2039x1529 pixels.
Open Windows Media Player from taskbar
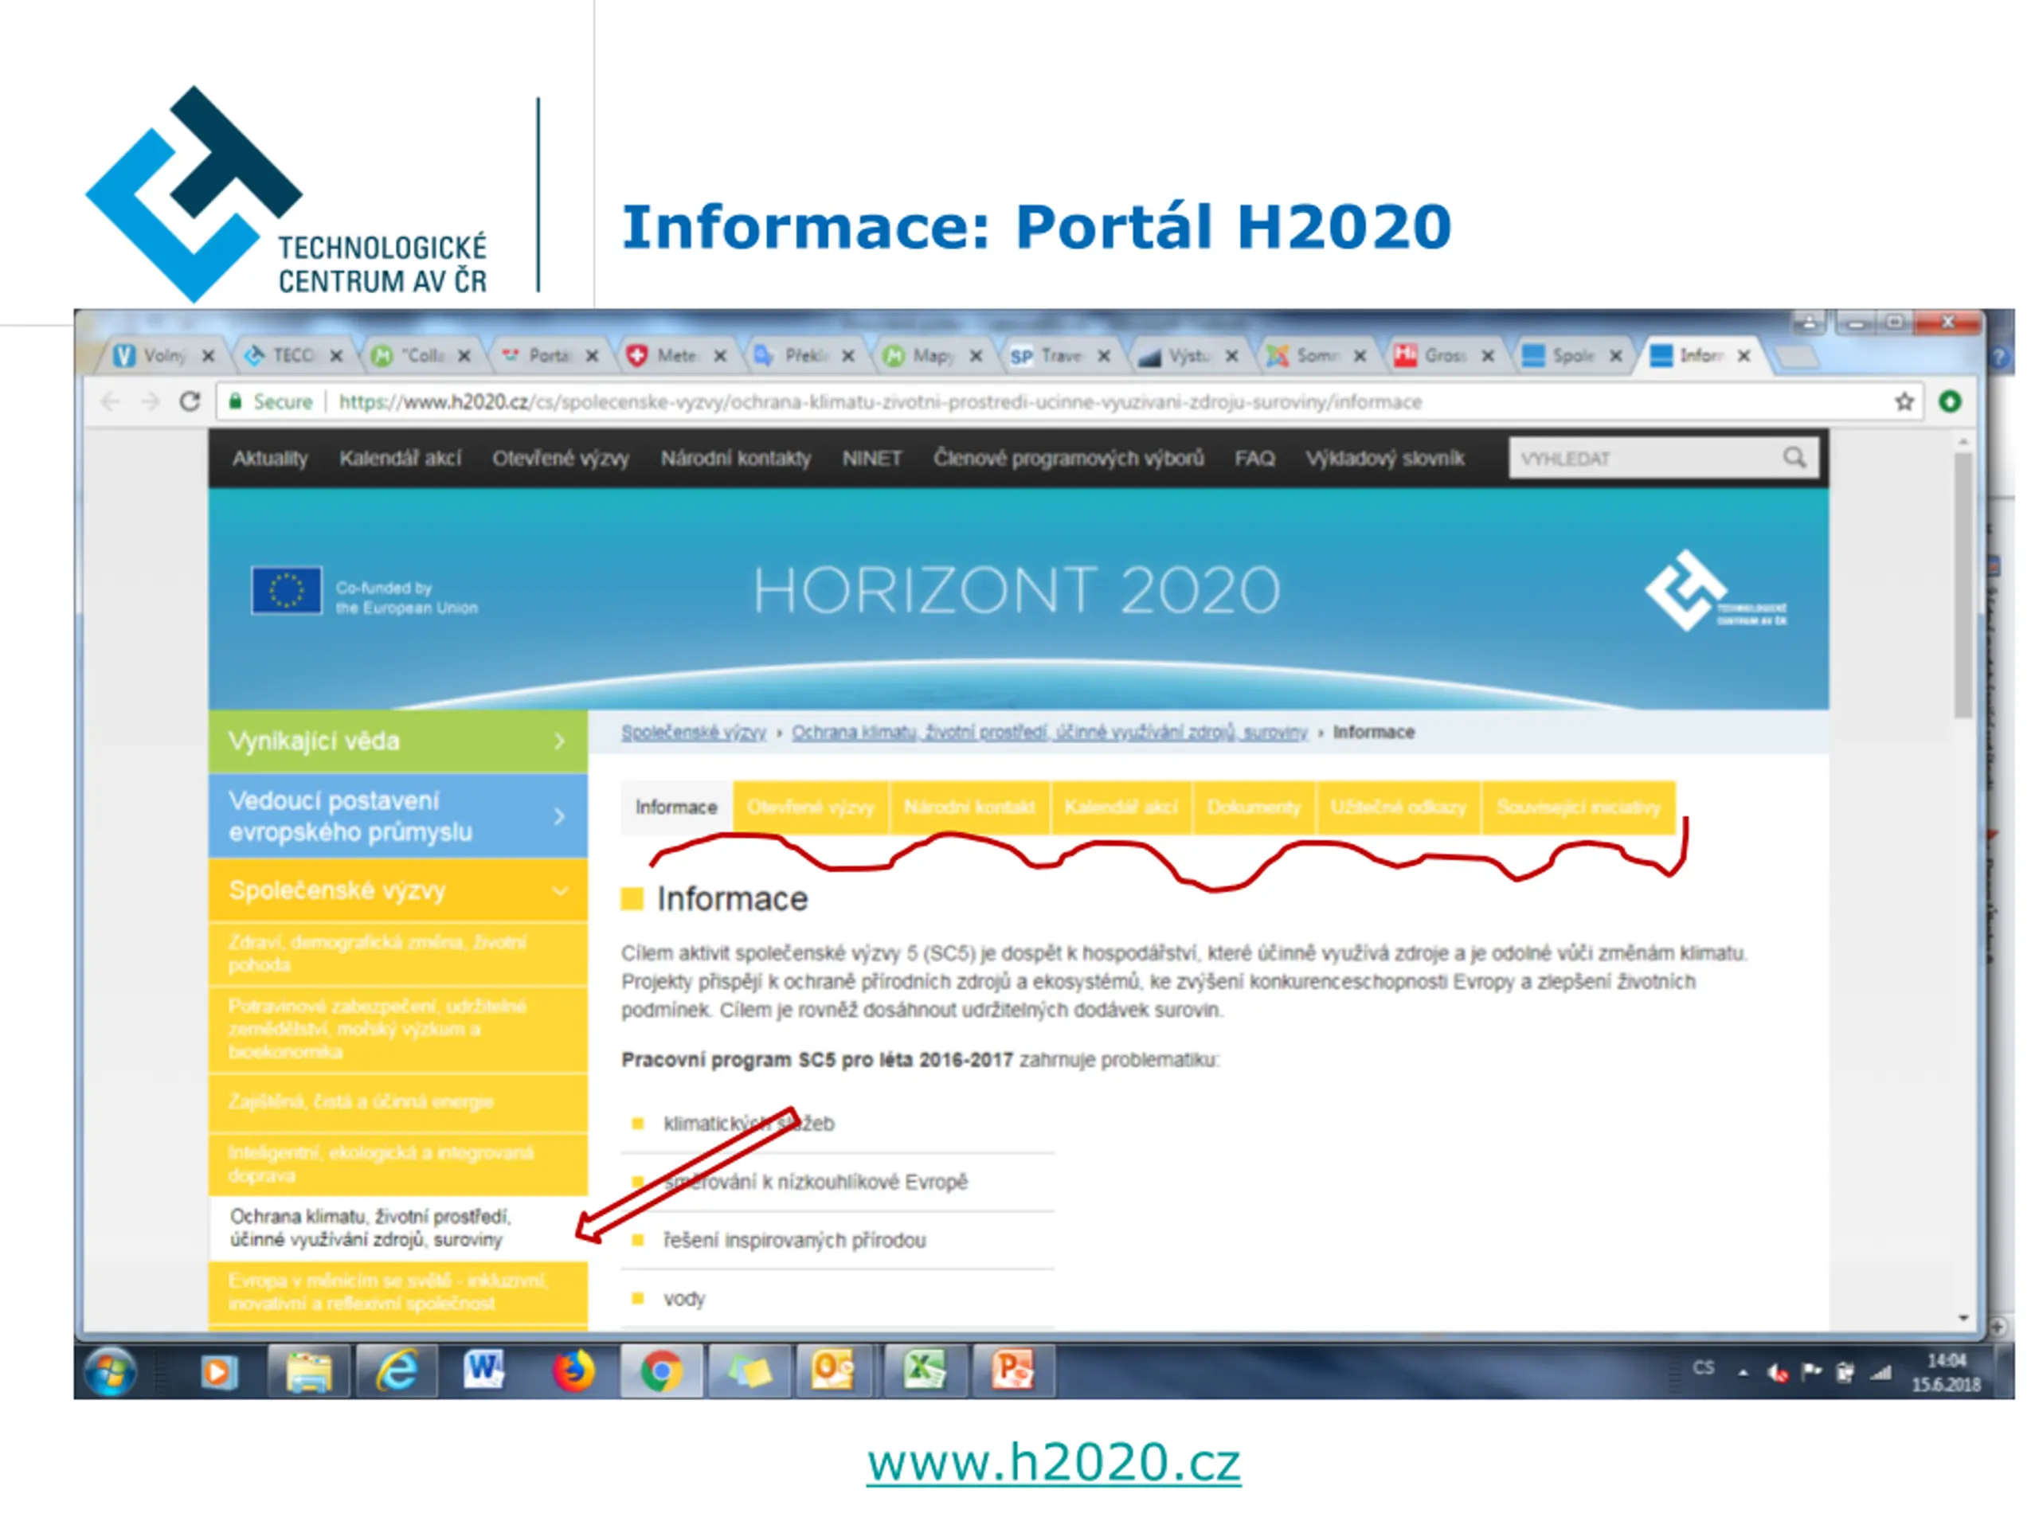coord(218,1371)
